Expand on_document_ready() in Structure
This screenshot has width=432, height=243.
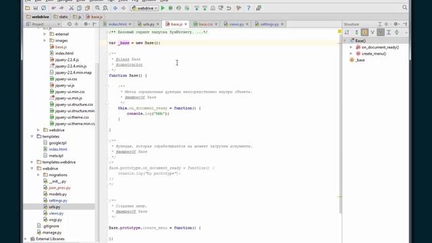tap(351, 47)
